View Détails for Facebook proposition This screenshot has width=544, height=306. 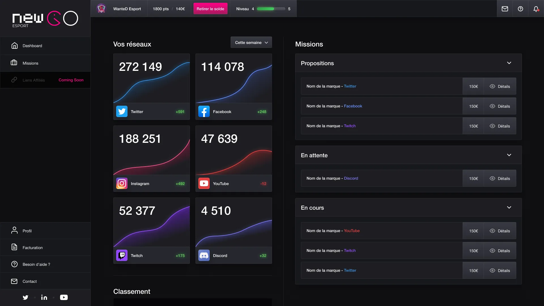coord(500,106)
